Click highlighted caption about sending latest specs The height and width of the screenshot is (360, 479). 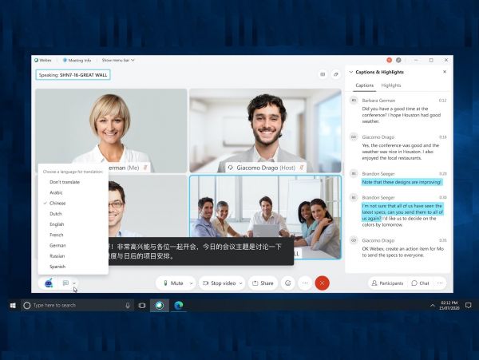[x=402, y=212]
